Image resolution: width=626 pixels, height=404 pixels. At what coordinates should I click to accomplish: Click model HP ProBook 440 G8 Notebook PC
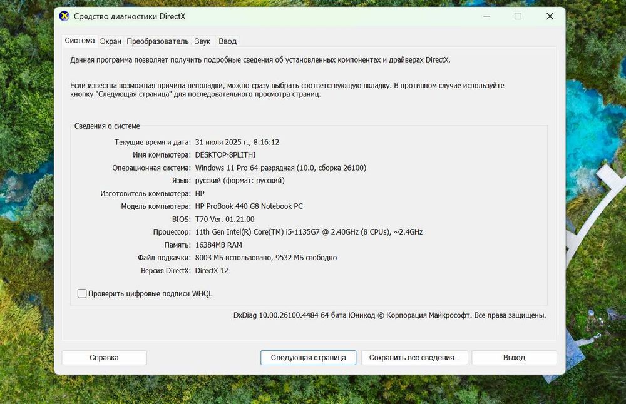(249, 206)
